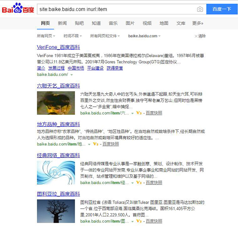Click the baike.baidu.com/ URL under VeriFone
The height and width of the screenshot is (227, 238).
(52, 75)
